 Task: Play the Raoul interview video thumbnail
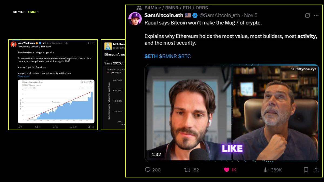pos(232,113)
